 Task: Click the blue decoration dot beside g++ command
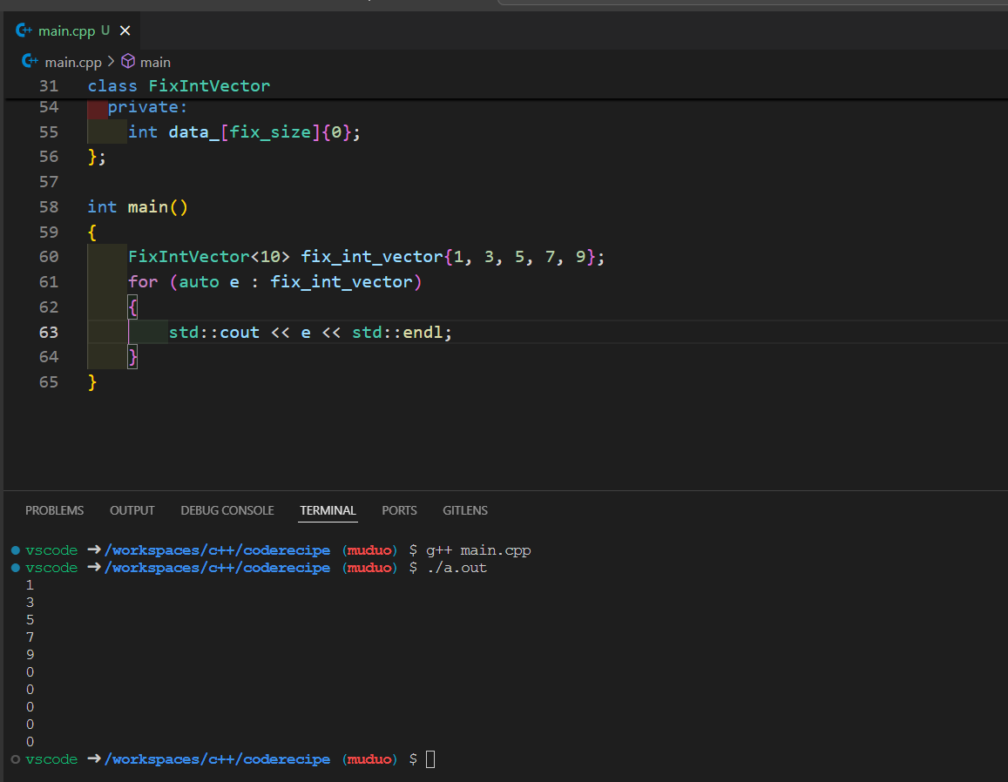point(16,550)
